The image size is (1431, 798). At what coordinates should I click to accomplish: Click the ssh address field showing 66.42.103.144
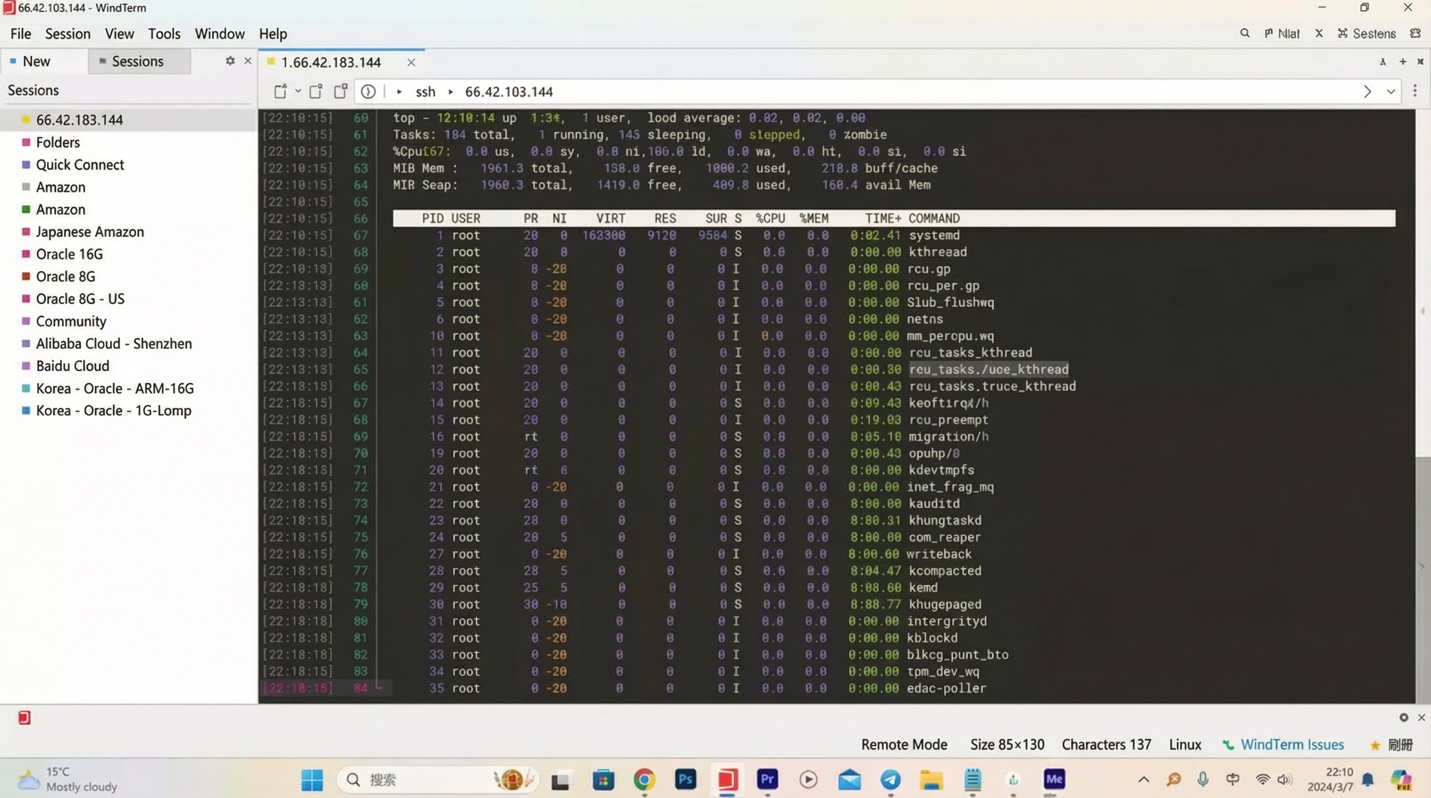(509, 91)
